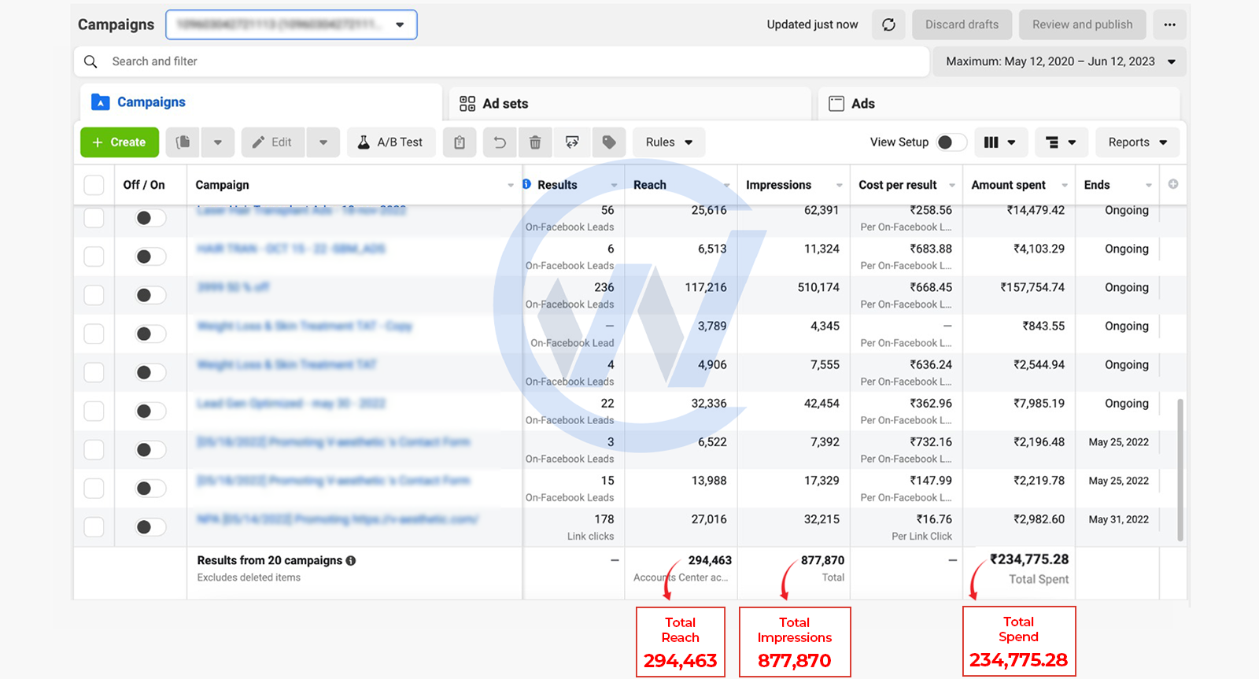Add column using the plus icon
Screen dimensions: 1259x679
1173,184
